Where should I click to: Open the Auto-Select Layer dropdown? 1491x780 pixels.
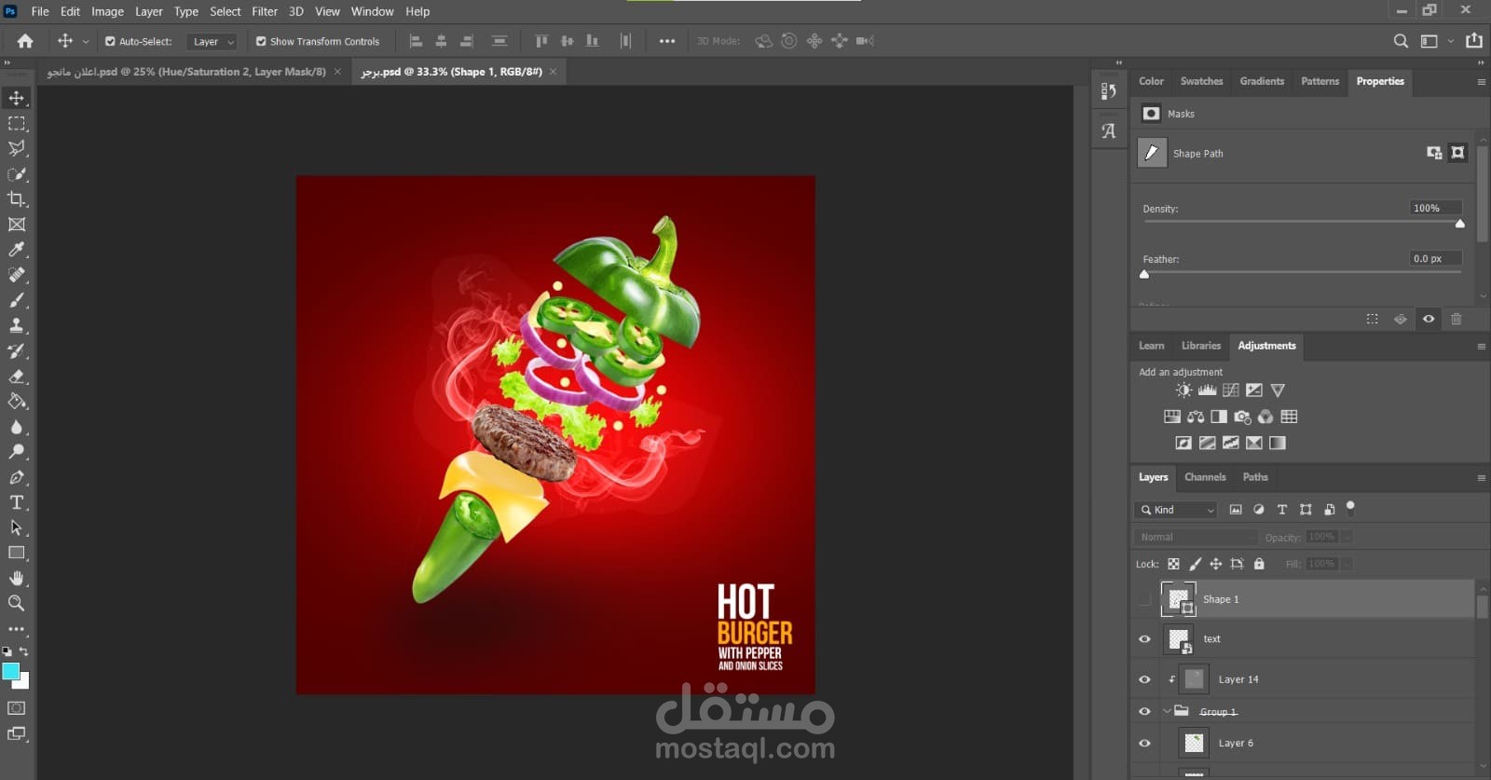click(x=212, y=41)
